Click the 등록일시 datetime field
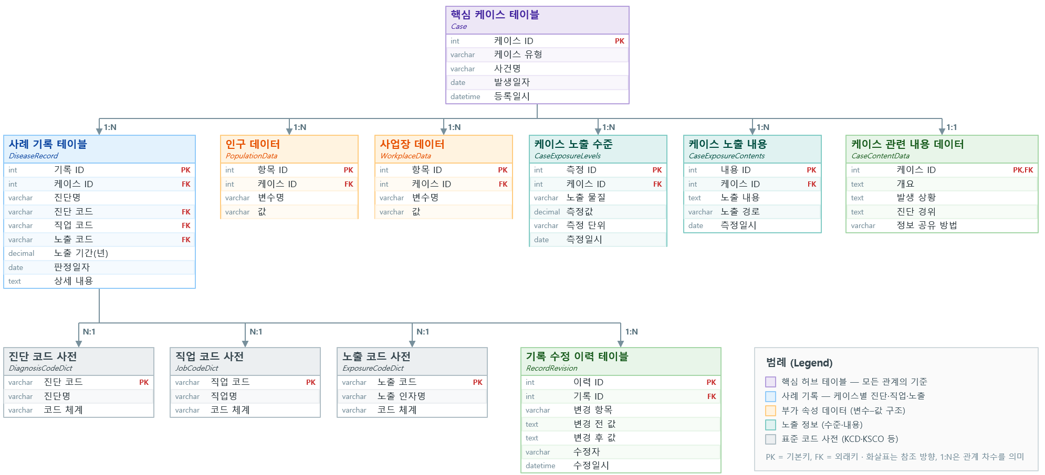1045x475 pixels. (x=537, y=96)
